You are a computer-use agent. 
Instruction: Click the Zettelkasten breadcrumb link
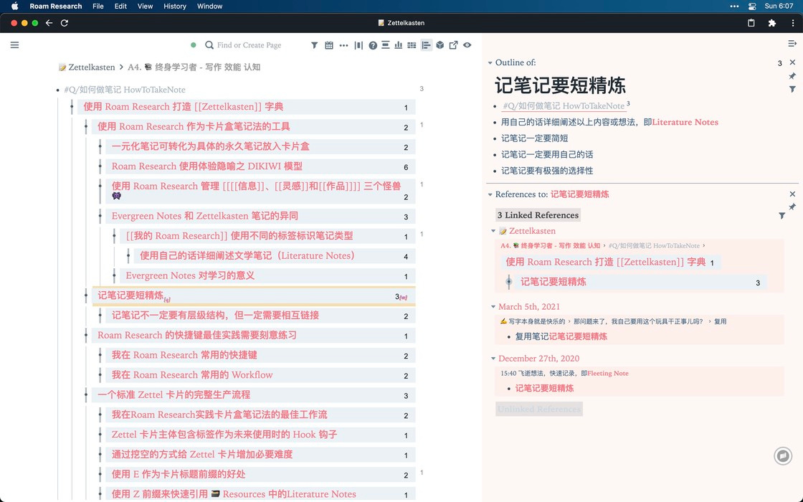point(87,67)
